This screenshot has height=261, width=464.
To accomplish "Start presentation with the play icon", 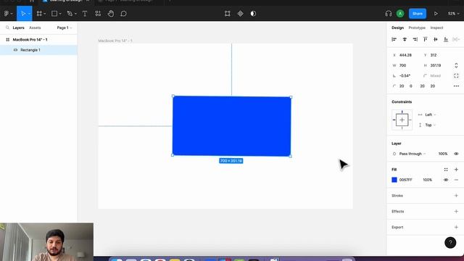I will (x=436, y=14).
